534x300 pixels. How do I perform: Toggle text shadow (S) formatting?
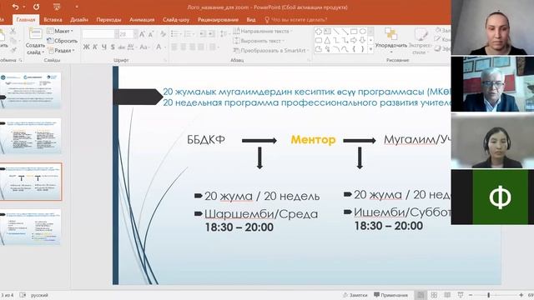(113, 47)
